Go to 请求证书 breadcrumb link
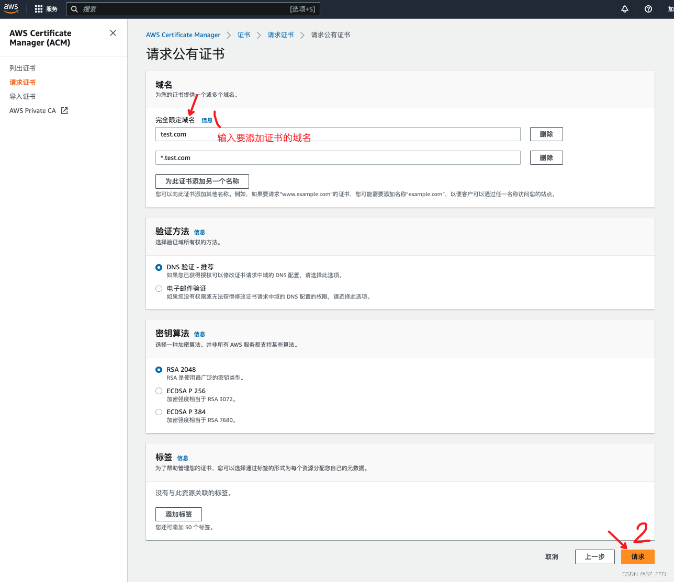The width and height of the screenshot is (674, 582). click(x=280, y=35)
